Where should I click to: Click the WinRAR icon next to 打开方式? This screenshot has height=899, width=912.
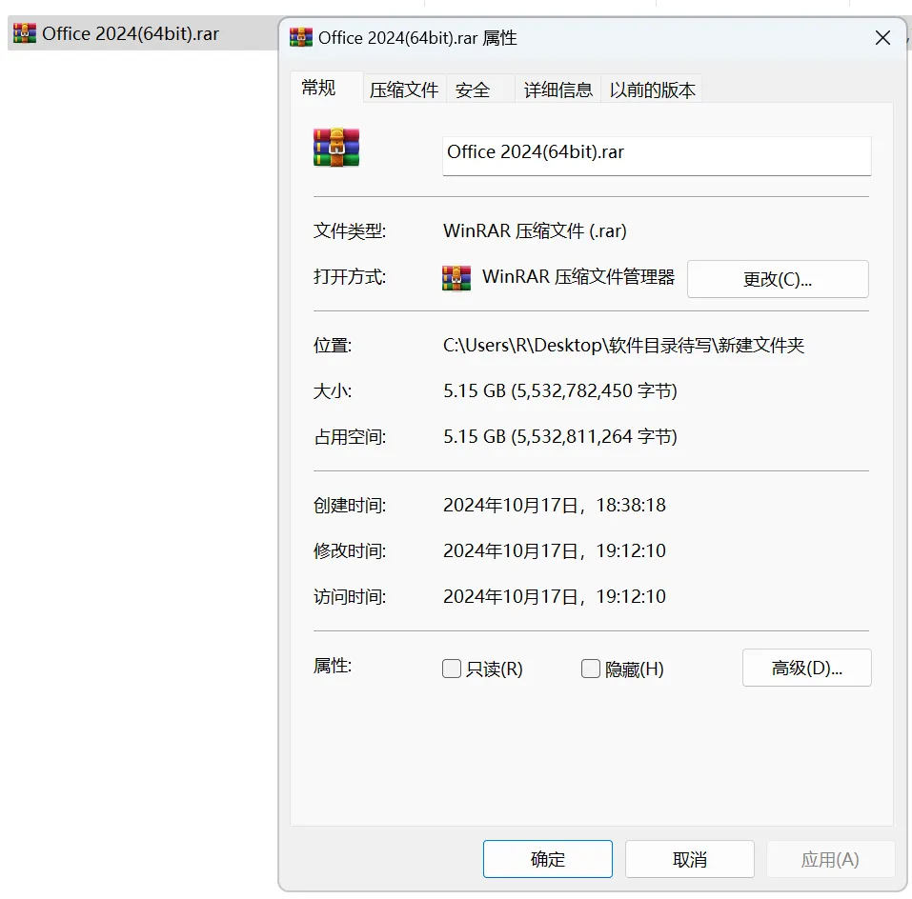[456, 278]
